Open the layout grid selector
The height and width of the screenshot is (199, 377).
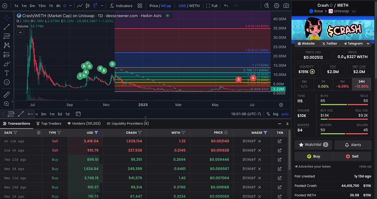(140, 6)
